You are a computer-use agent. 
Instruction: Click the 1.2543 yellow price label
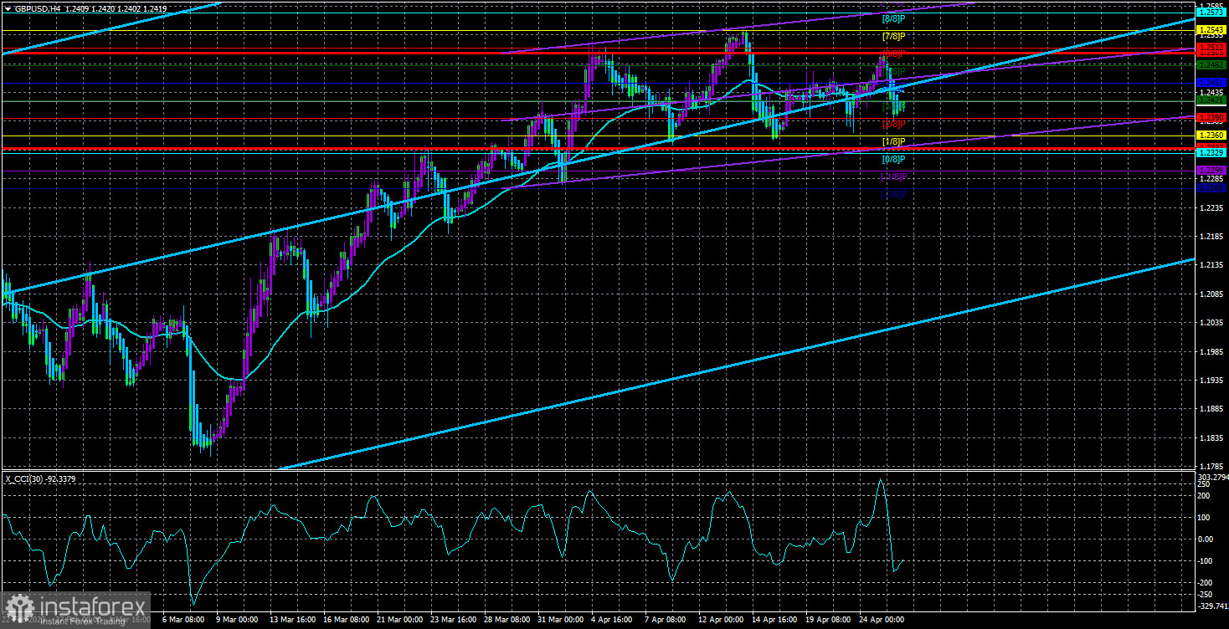(x=1211, y=30)
